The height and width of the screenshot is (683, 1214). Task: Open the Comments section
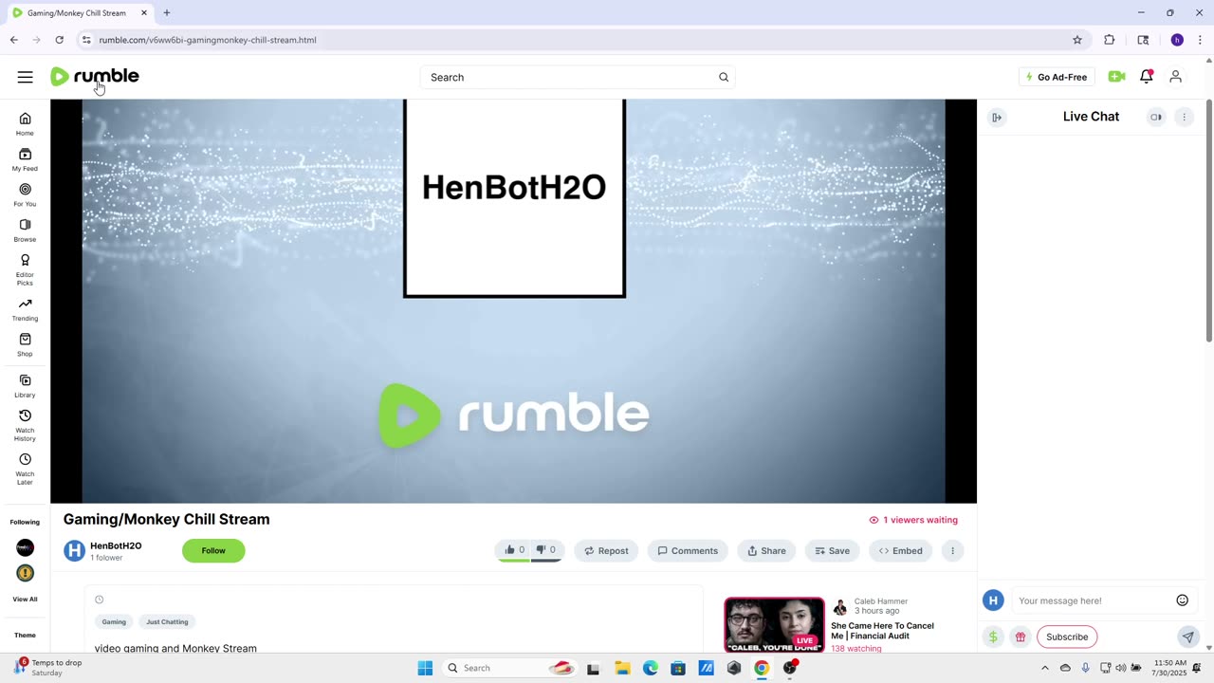click(688, 550)
